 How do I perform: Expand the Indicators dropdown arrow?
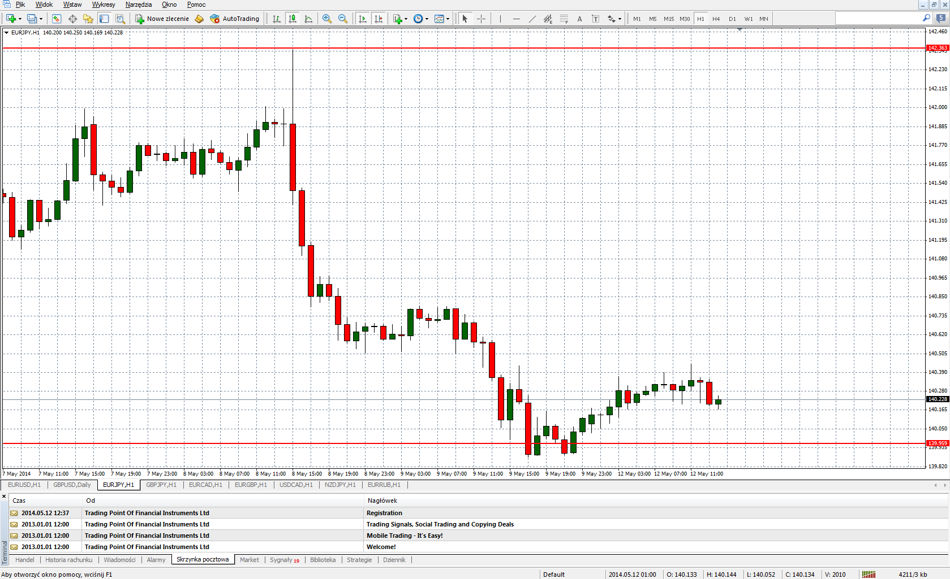[x=406, y=19]
